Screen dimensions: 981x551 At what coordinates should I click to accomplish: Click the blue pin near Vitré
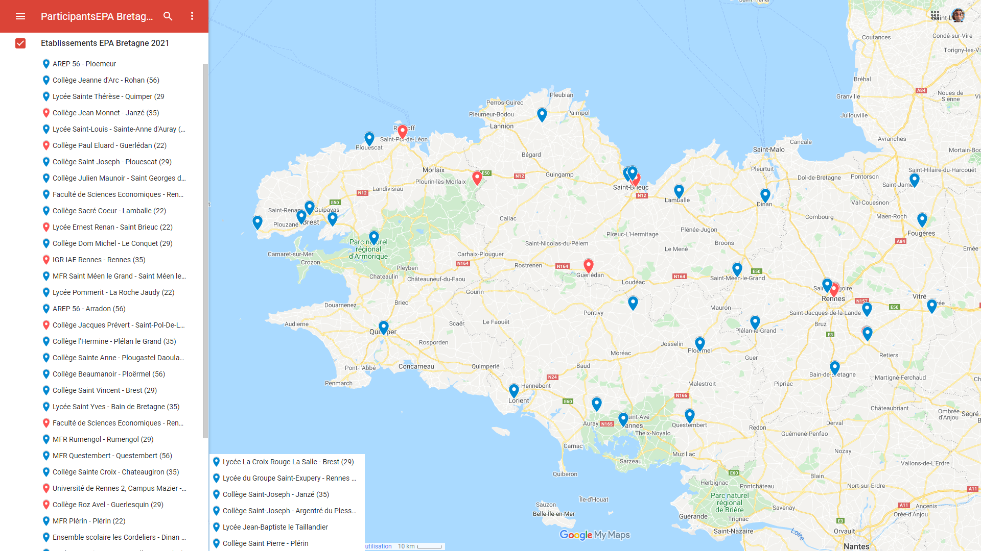(x=932, y=306)
